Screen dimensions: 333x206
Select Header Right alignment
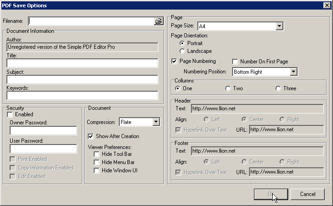pyautogui.click(x=282, y=119)
